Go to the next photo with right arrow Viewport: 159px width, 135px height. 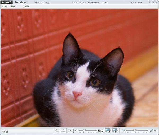(x=63, y=131)
